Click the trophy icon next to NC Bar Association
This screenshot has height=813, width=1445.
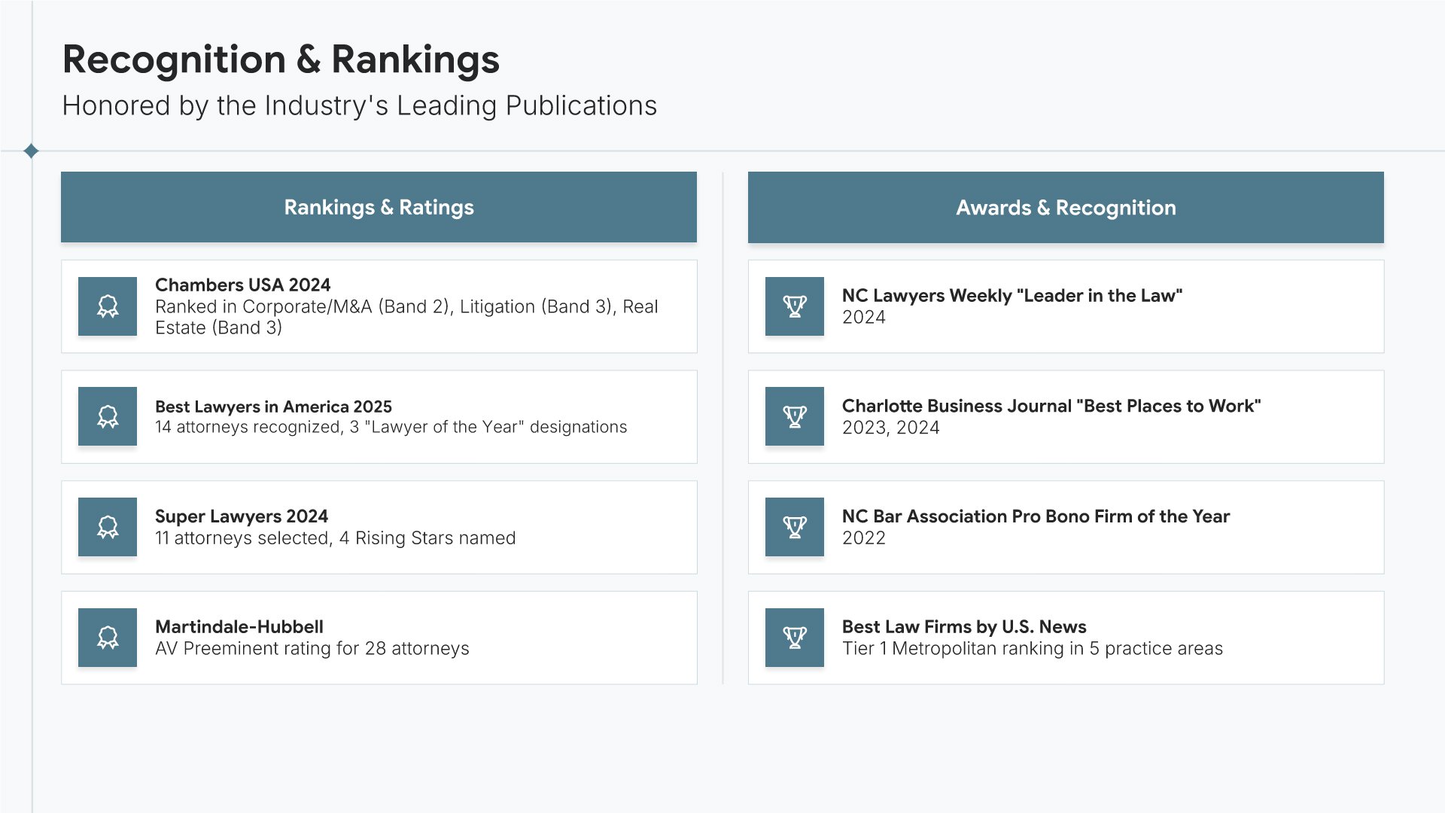coord(795,527)
